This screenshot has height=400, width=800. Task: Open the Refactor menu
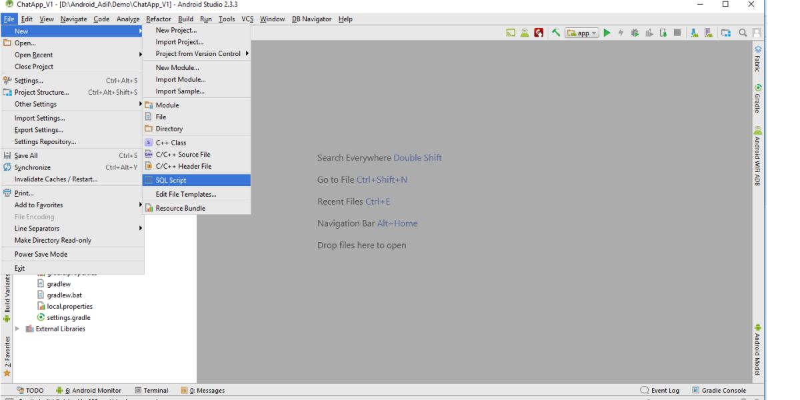click(x=159, y=19)
